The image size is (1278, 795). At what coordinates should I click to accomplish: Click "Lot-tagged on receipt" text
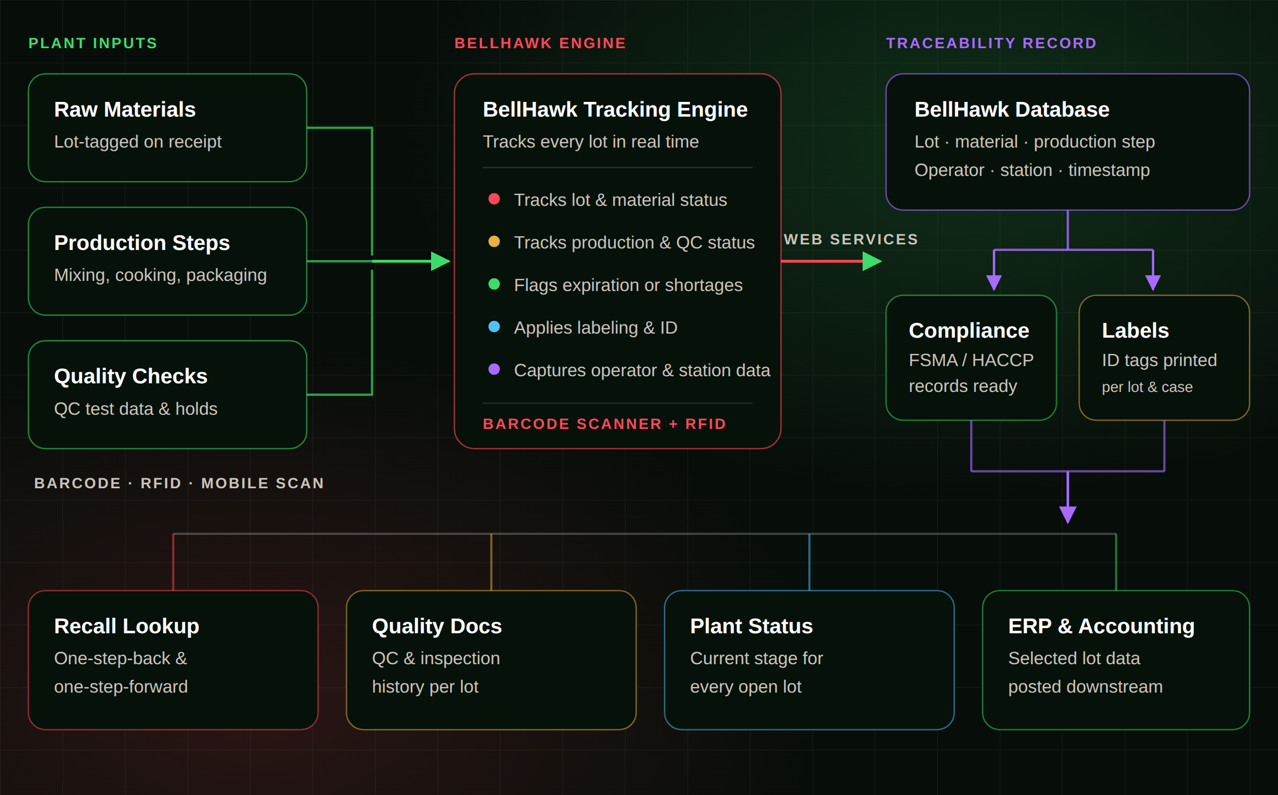[138, 142]
